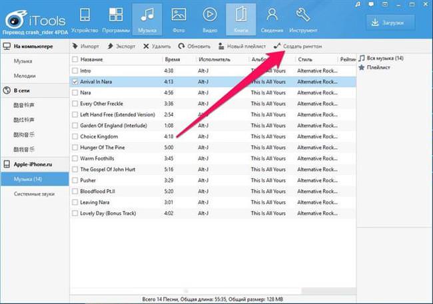Select Музыка under На компьютере

pos(23,61)
